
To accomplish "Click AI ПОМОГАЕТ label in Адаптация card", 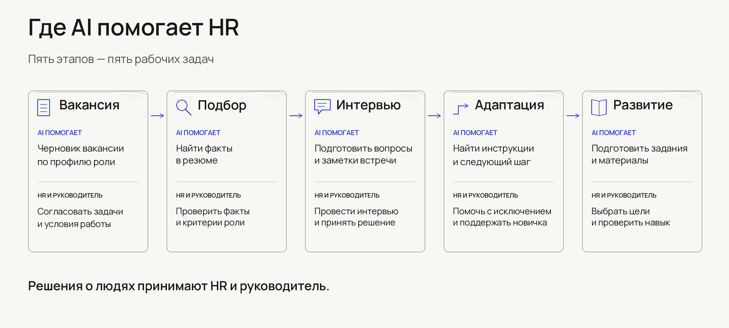I will [x=475, y=133].
